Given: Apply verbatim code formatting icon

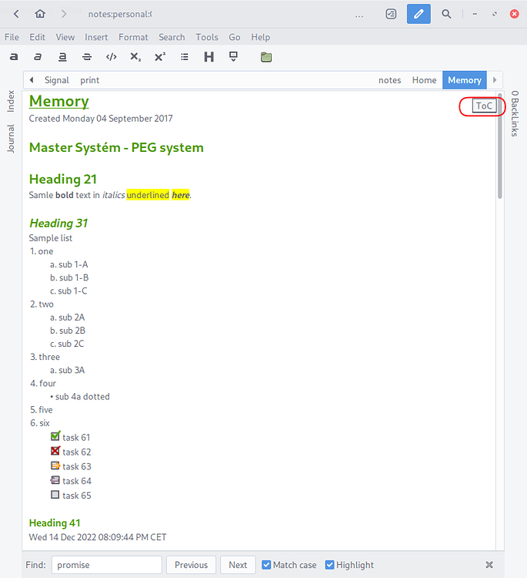Looking at the screenshot, I should click(x=111, y=57).
